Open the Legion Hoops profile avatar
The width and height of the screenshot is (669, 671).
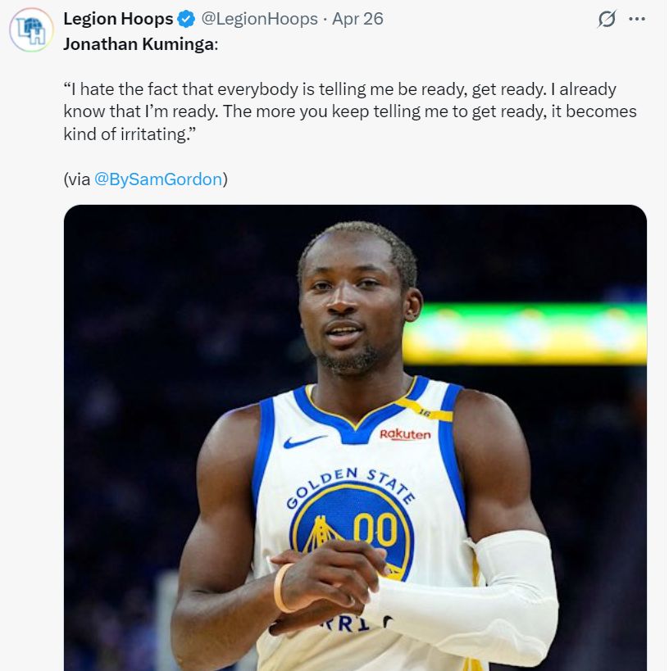pyautogui.click(x=31, y=30)
